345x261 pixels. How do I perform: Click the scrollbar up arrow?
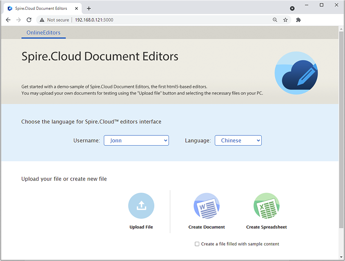[341, 29]
